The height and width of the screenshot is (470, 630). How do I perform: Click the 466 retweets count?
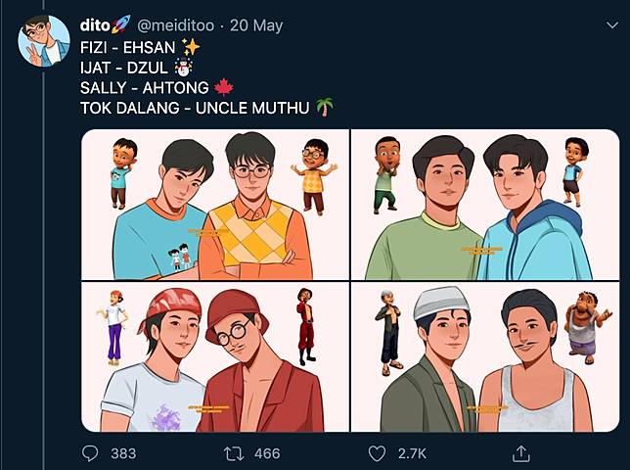tap(266, 453)
